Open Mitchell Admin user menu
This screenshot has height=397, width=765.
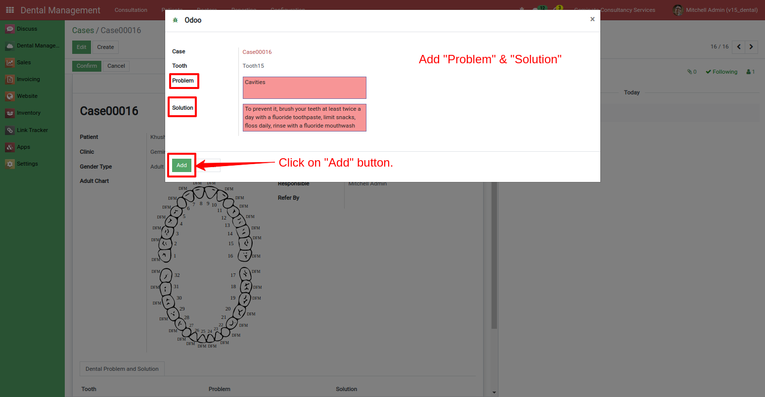(715, 10)
